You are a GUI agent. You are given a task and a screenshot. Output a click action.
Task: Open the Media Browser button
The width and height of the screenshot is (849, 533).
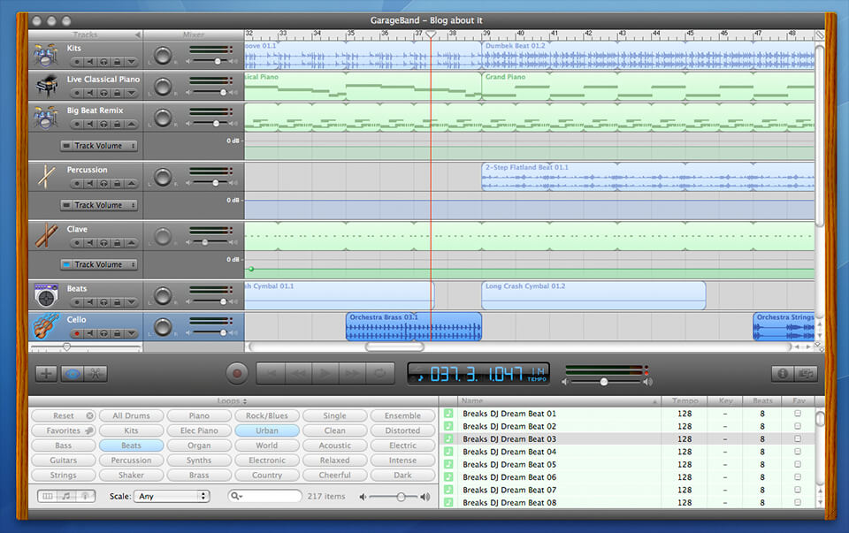click(x=806, y=373)
